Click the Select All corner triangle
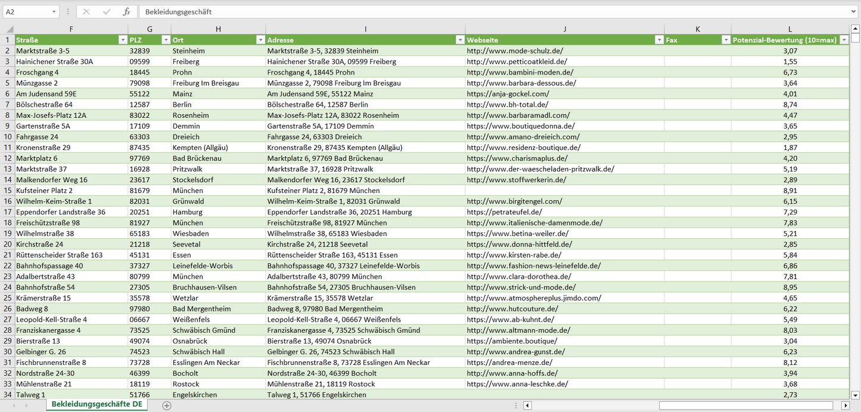Viewport: 861px width, 412px height. click(x=8, y=29)
